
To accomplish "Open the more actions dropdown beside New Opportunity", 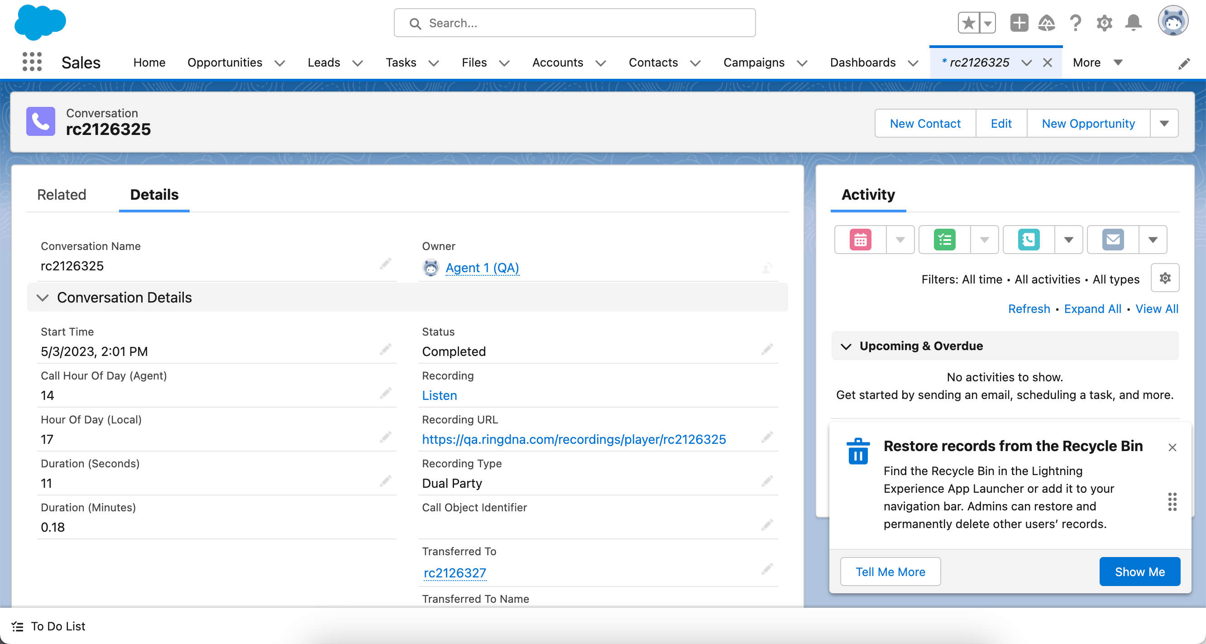I will point(1164,124).
